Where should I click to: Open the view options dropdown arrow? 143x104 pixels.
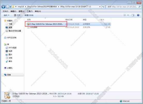pyautogui.click(x=128, y=15)
